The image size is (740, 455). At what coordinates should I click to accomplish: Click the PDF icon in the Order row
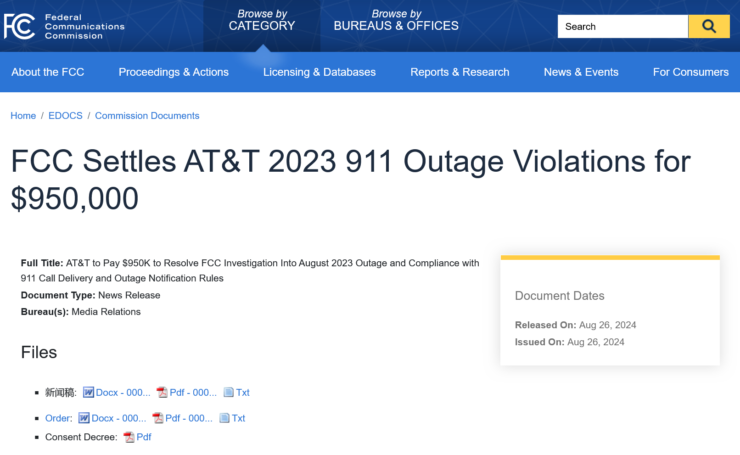click(x=158, y=418)
